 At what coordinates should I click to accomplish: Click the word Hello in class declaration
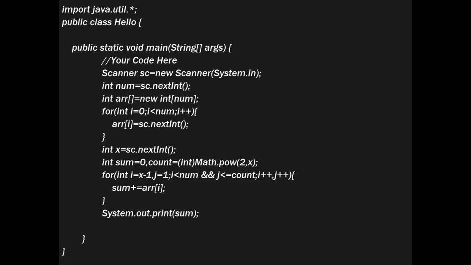point(125,22)
